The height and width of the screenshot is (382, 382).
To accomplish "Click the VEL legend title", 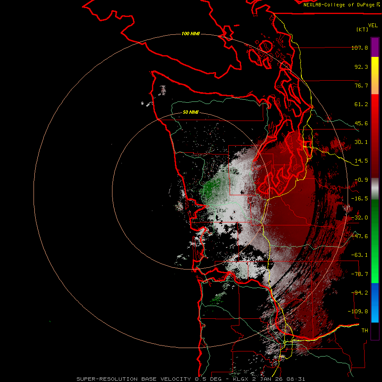I will click(373, 25).
